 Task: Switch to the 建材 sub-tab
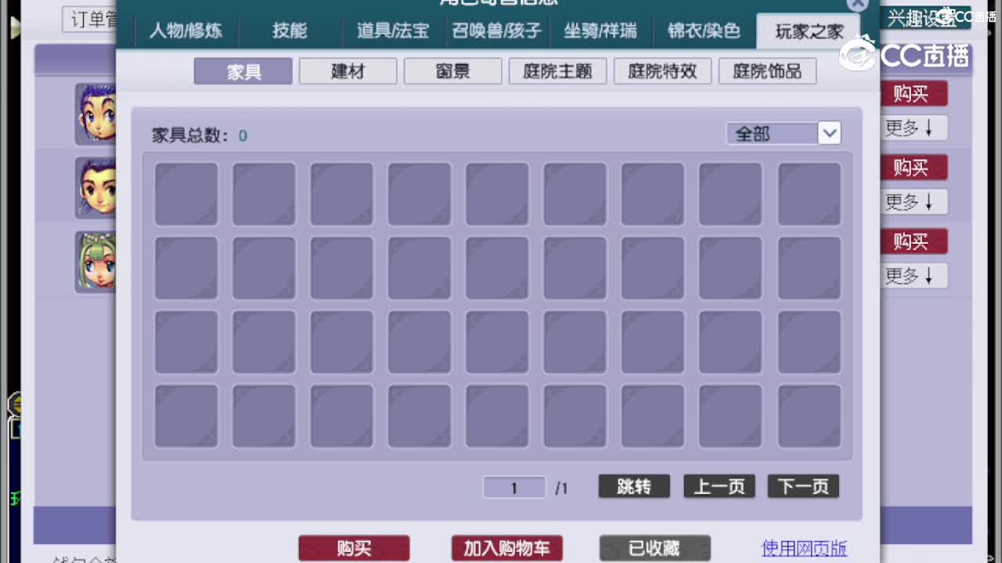[x=348, y=70]
